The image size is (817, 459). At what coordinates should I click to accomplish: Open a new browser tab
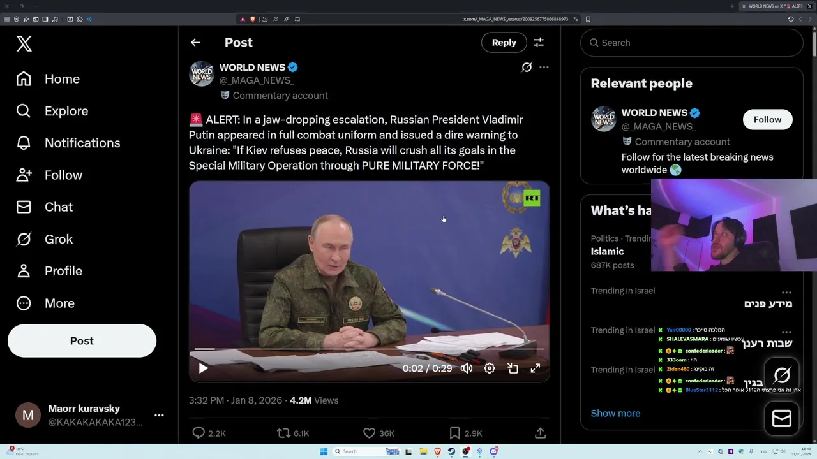pyautogui.click(x=732, y=6)
